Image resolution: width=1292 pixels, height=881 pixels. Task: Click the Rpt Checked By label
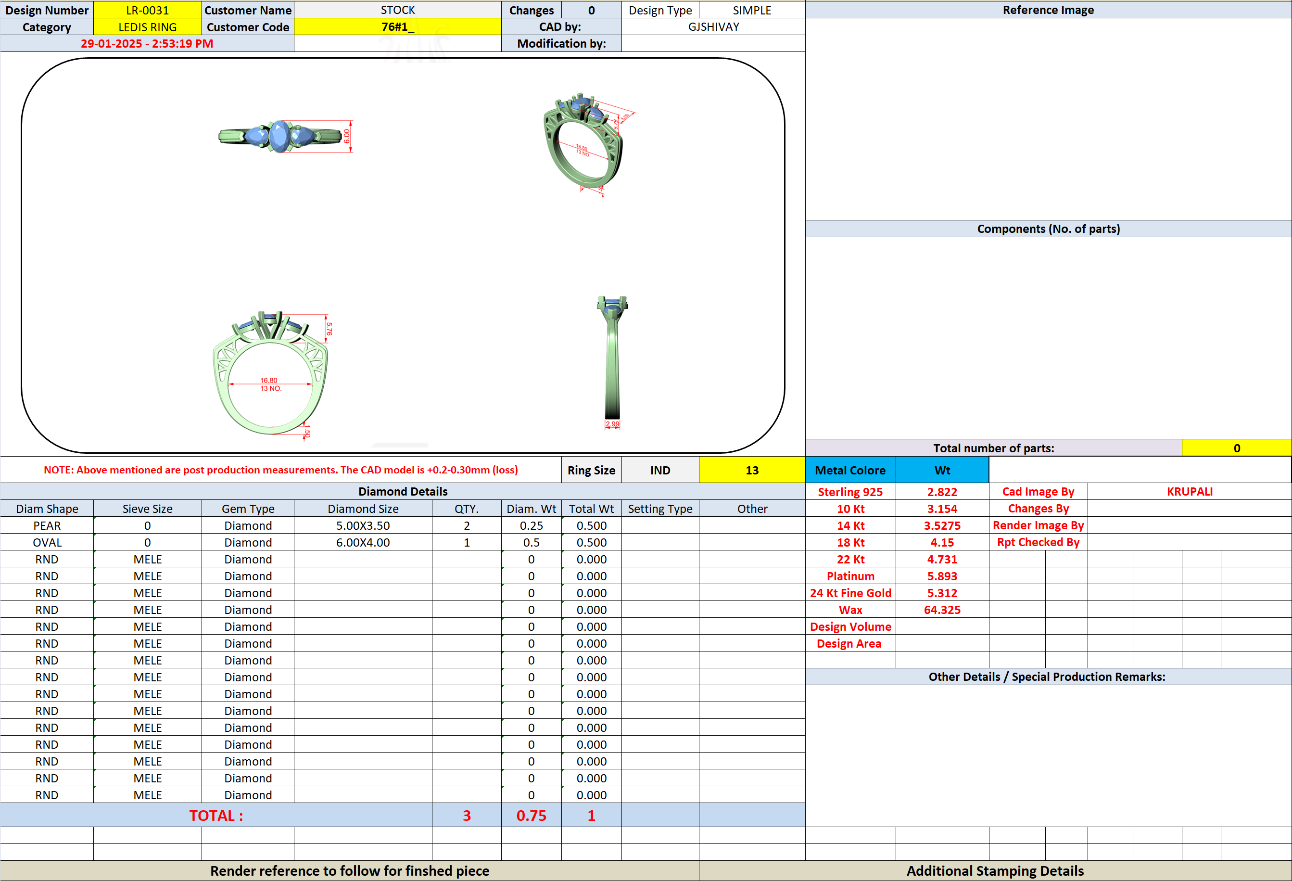1038,542
